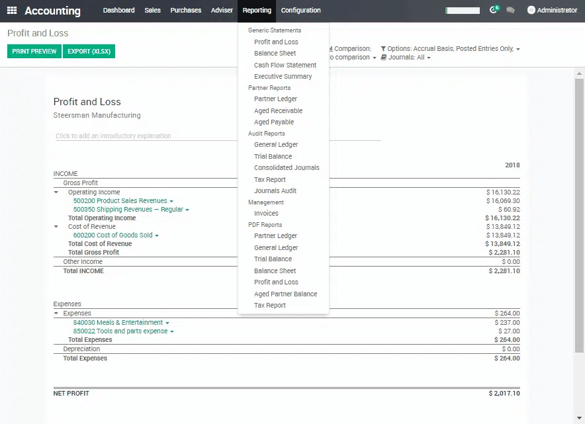Open the apps grid menu icon
The height and width of the screenshot is (424, 585).
point(12,11)
